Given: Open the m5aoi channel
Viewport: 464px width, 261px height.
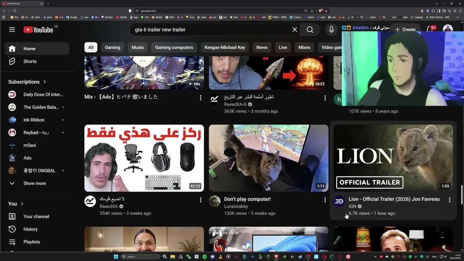Looking at the screenshot, I should coord(37,145).
